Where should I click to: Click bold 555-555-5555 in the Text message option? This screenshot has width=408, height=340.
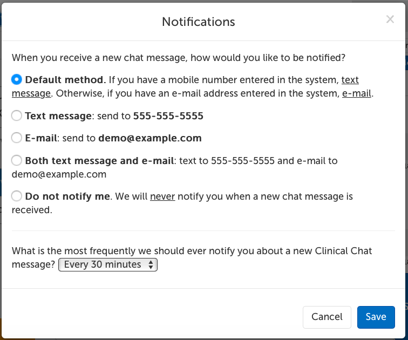coord(168,116)
